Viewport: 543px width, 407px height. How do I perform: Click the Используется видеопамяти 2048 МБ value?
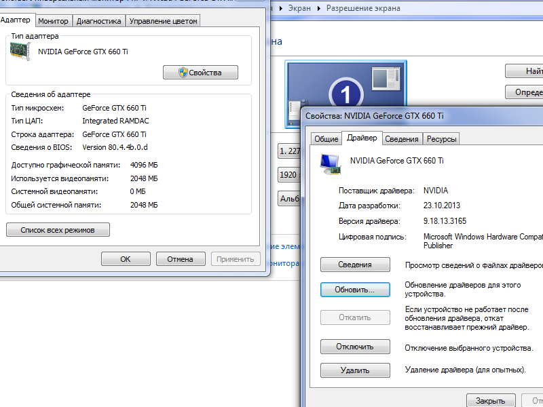tap(144, 178)
